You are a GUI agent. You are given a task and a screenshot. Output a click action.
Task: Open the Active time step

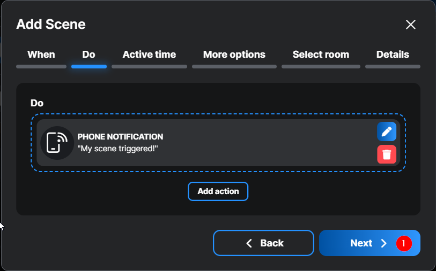coord(149,55)
